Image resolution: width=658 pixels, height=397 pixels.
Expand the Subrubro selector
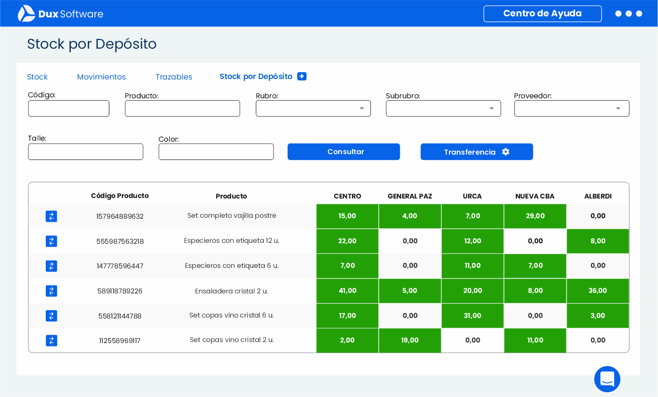click(x=492, y=108)
